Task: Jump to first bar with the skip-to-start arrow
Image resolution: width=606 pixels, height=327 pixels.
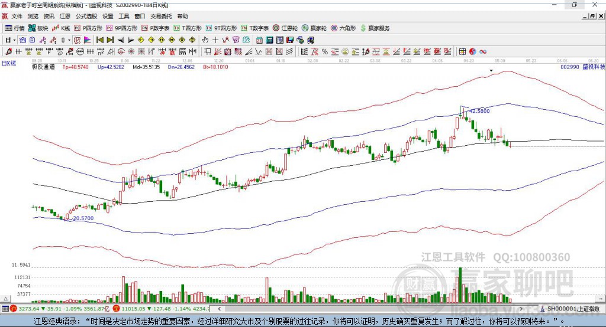Action: [x=99, y=40]
